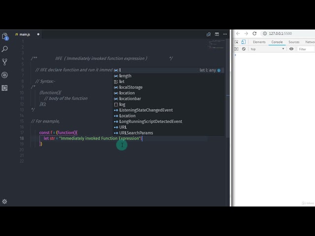Open the Debug view in activity bar
Image resolution: width=315 pixels, height=236 pixels.
click(x=4, y=75)
